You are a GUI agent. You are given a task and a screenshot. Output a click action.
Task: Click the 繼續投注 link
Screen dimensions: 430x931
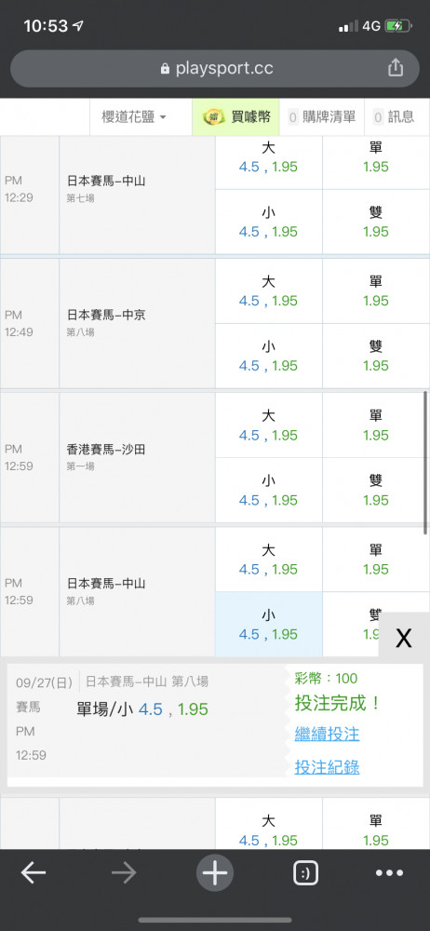(x=328, y=734)
